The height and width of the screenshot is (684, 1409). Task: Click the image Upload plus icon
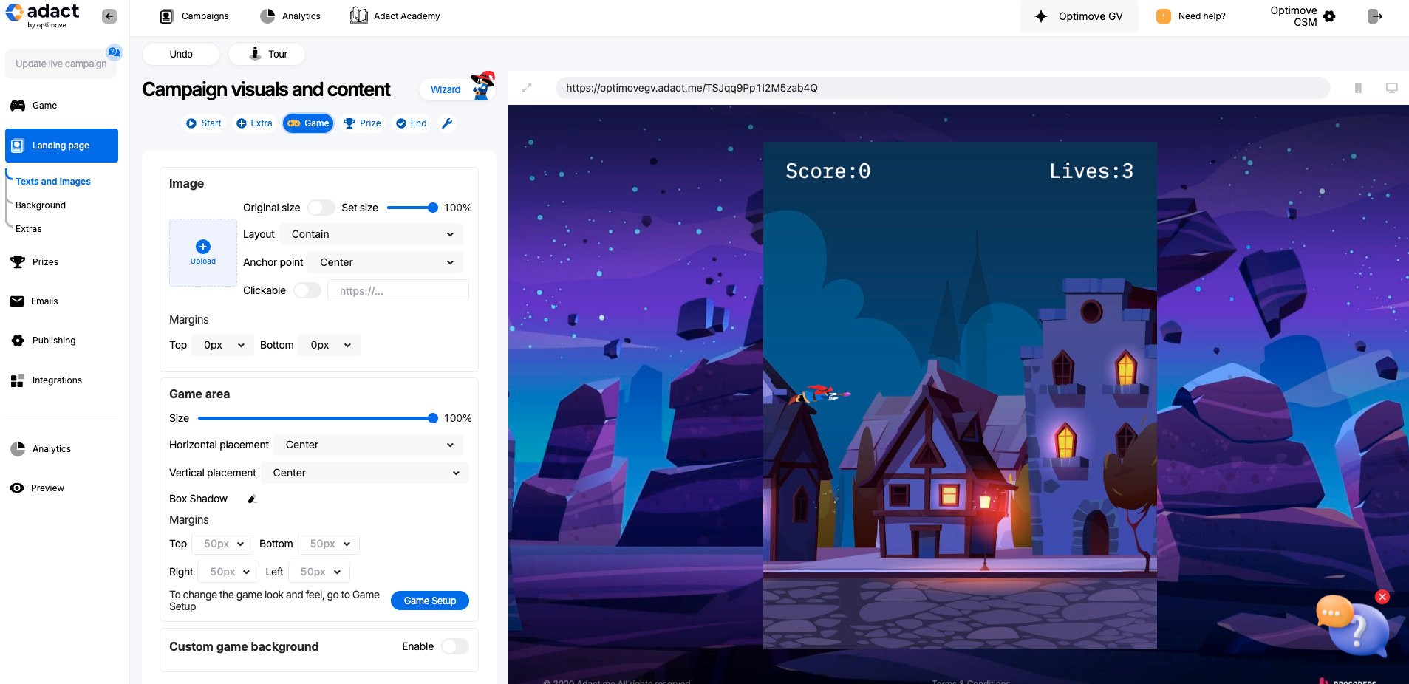(x=203, y=247)
